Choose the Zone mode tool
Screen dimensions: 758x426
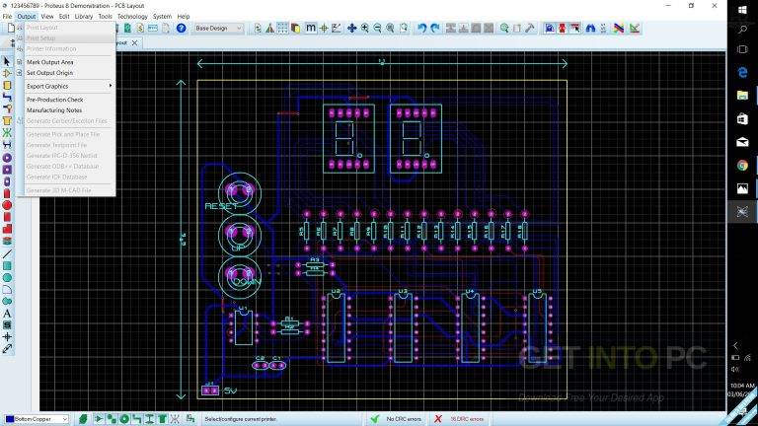(6, 120)
